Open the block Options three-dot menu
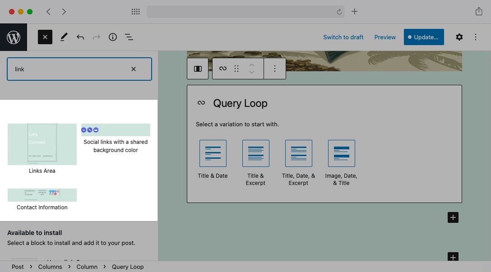491x272 pixels. (x=275, y=69)
